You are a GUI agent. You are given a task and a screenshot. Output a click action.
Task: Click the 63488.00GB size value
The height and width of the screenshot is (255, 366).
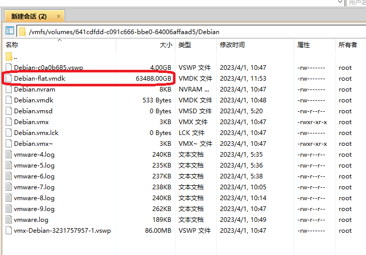[153, 79]
